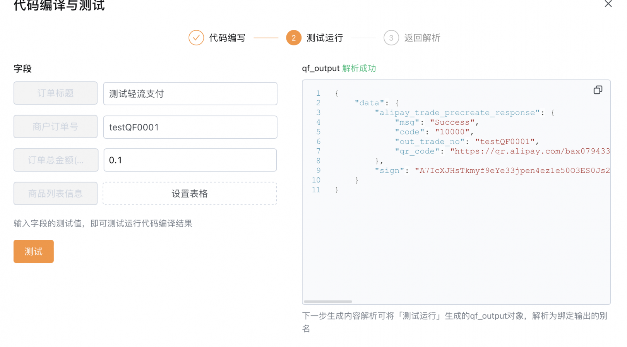Edit the total amount field 0.1
The image size is (627, 347).
[190, 160]
